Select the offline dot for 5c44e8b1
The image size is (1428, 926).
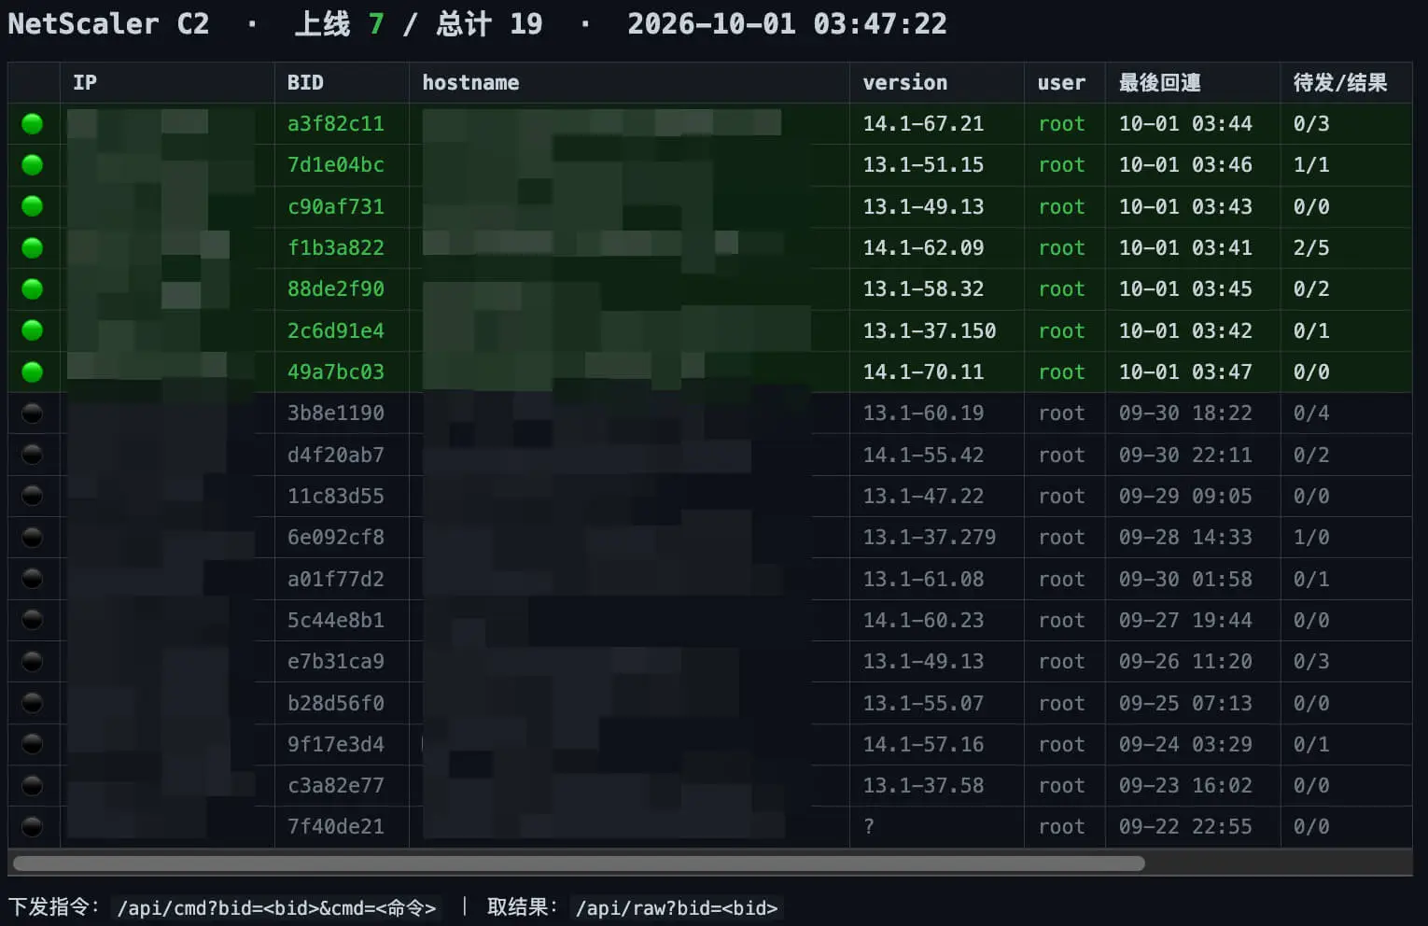click(33, 620)
